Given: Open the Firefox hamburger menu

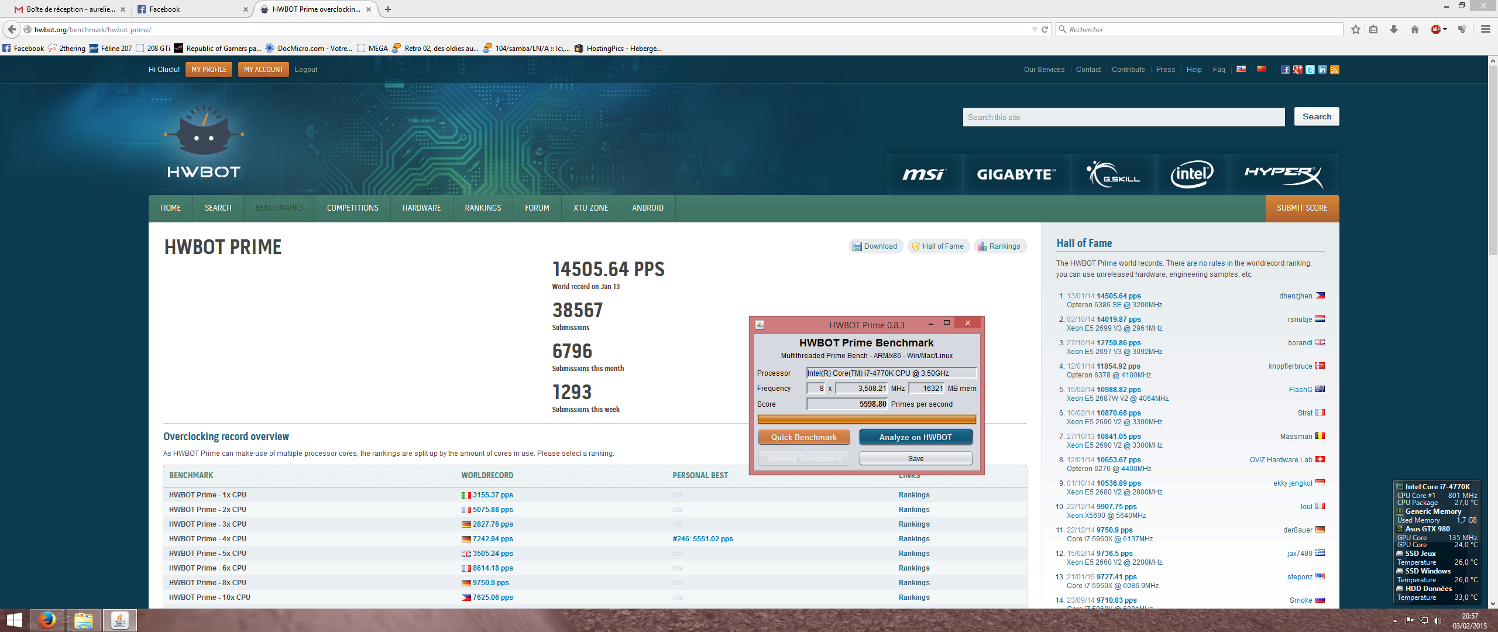Looking at the screenshot, I should pos(1485,29).
